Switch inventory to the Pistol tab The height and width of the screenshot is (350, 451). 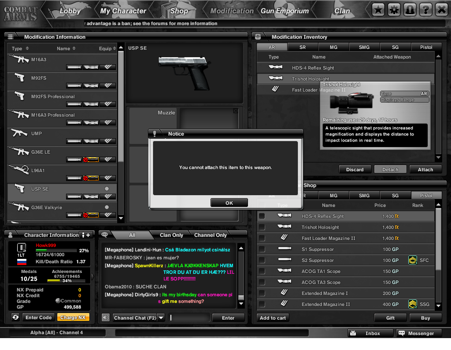426,47
